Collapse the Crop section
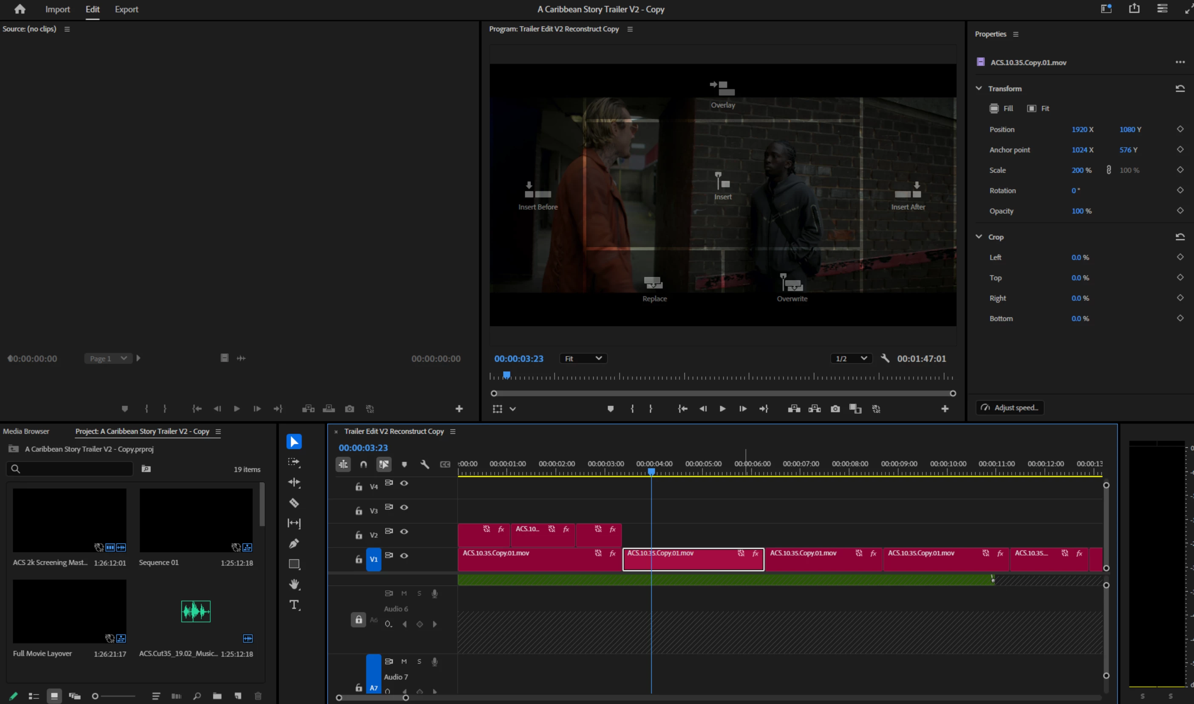The width and height of the screenshot is (1194, 704). (x=979, y=237)
